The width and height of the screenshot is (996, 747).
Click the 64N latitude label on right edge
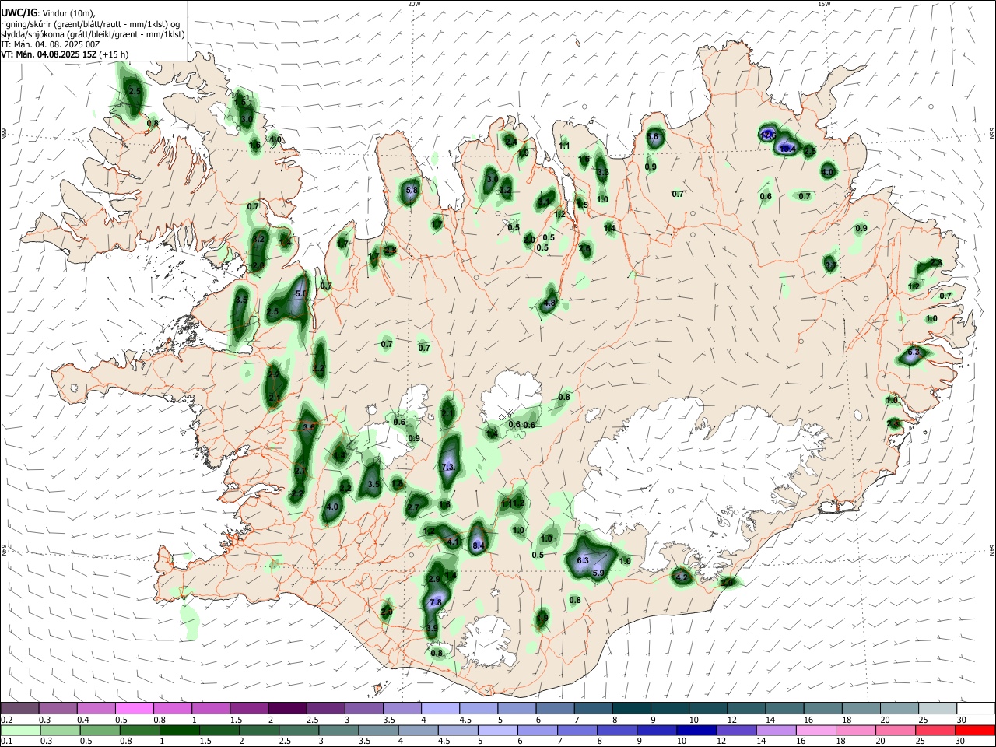992,549
